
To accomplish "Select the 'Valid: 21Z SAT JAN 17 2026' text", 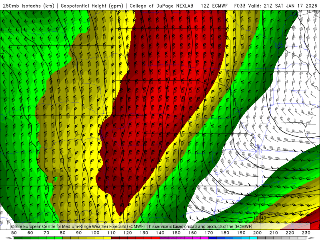I will pyautogui.click(x=283, y=6).
